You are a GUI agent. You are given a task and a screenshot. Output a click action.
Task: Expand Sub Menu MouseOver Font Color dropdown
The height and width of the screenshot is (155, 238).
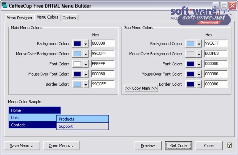[199, 74]
